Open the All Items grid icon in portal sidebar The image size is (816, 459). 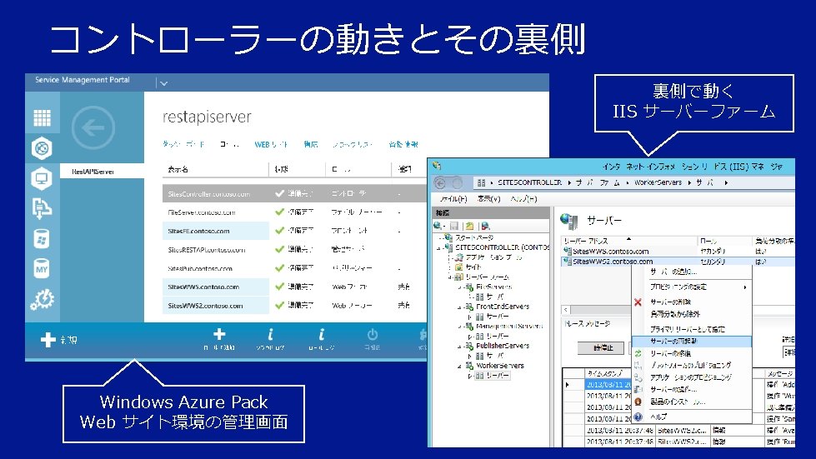(43, 118)
